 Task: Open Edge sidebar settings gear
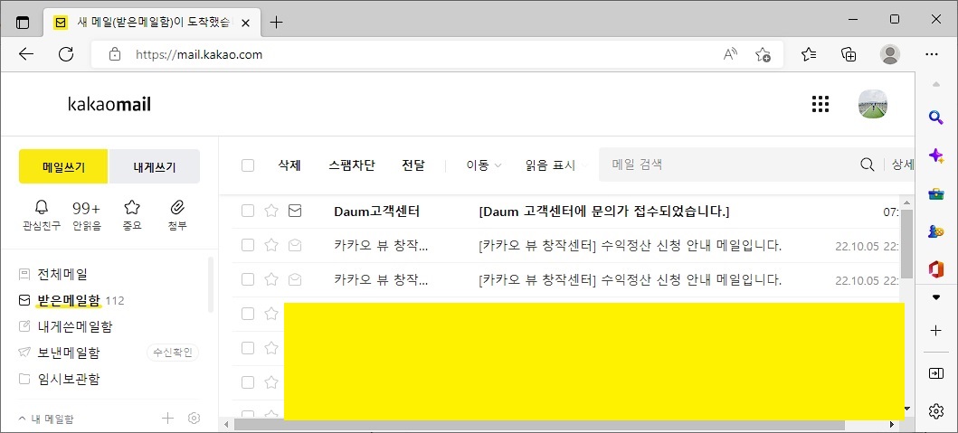[936, 411]
